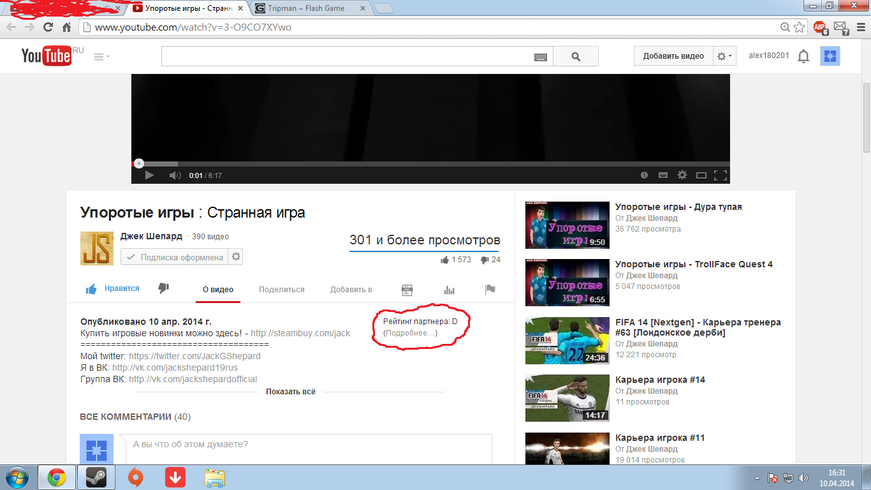Like the video with Нравится
The width and height of the screenshot is (871, 490).
point(113,289)
